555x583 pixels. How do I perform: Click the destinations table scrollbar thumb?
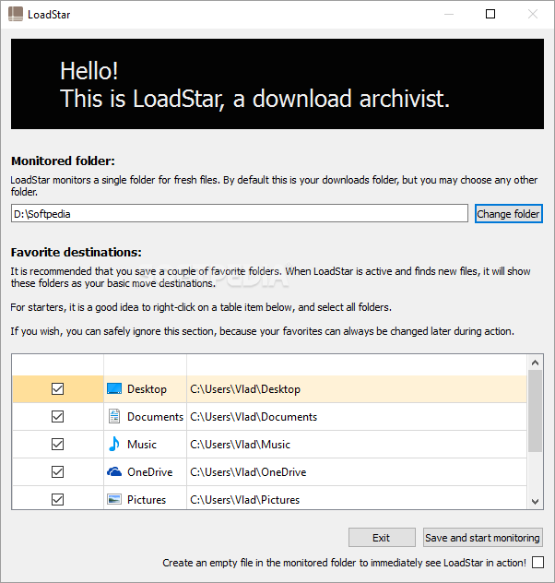tap(535, 410)
